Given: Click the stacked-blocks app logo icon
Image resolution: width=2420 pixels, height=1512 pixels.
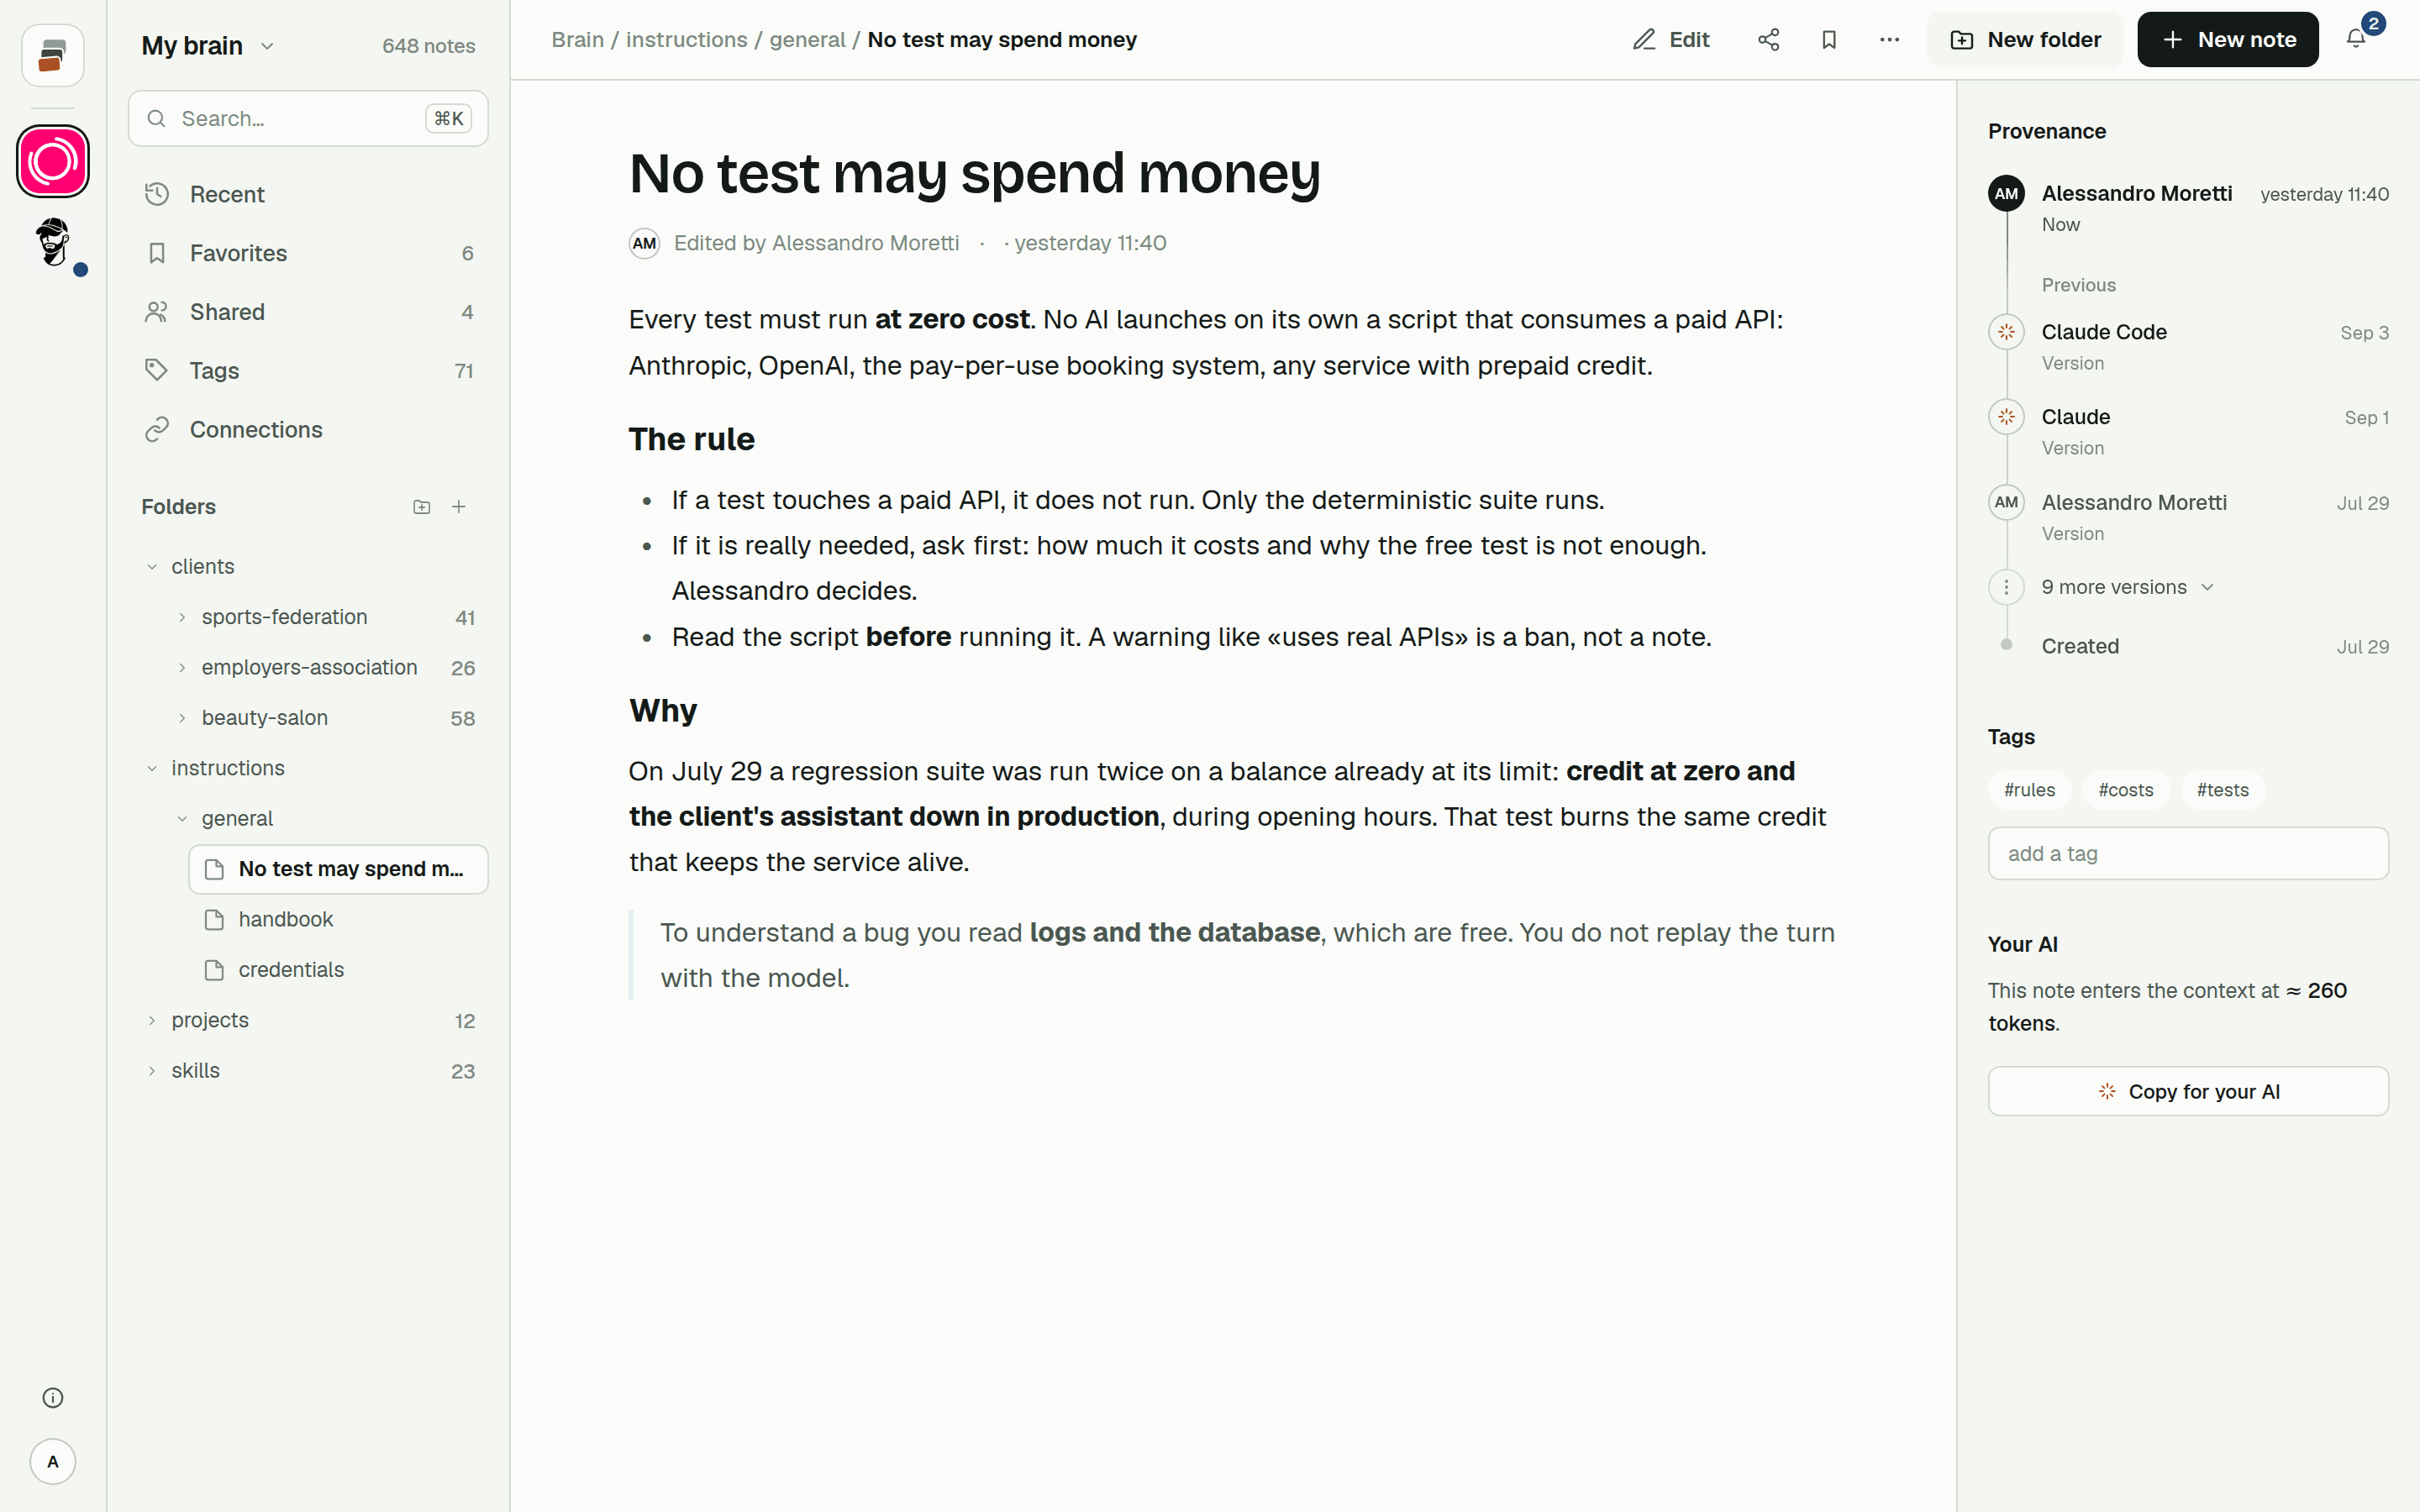Looking at the screenshot, I should point(53,55).
